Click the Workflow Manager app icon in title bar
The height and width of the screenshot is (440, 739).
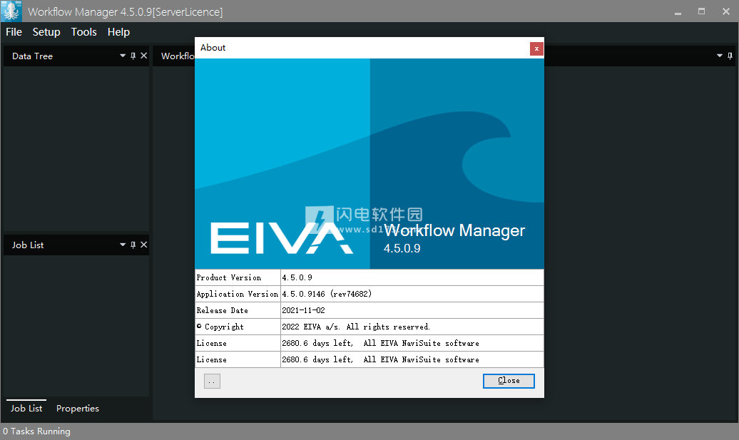tap(11, 11)
